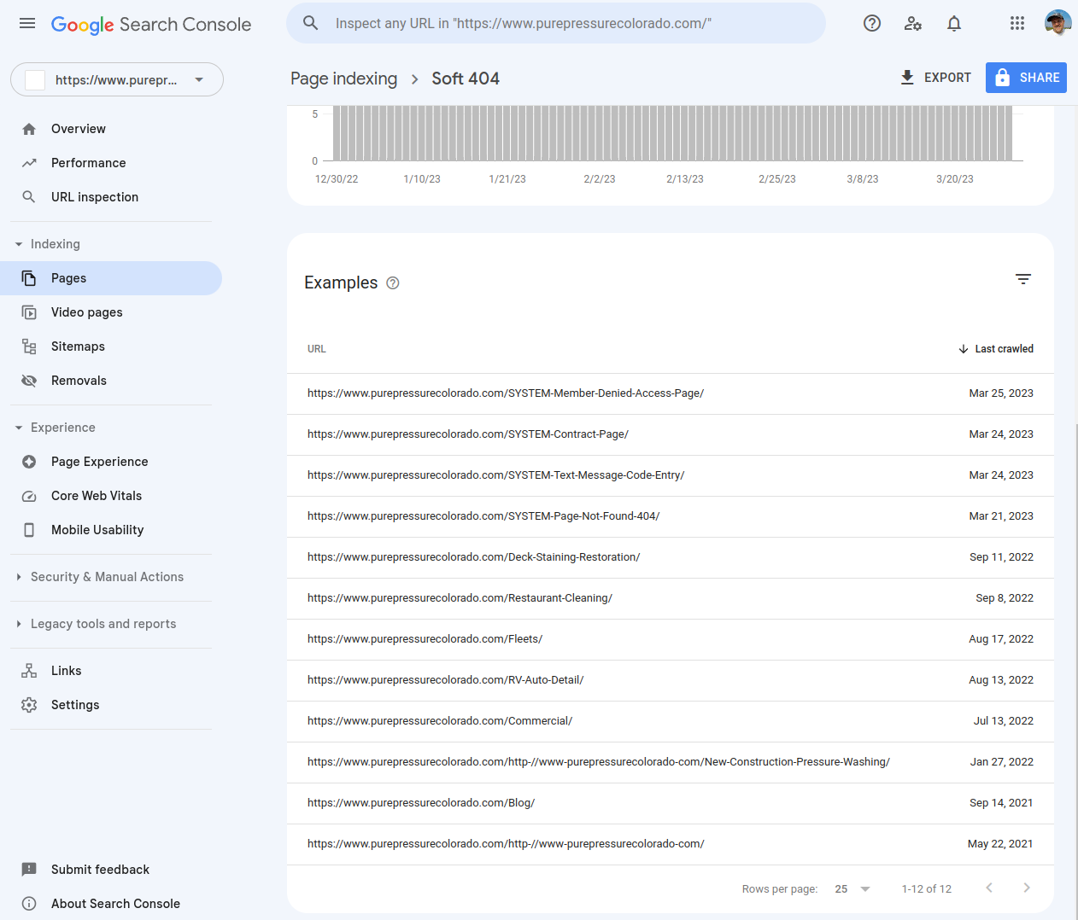Click the About Search Console info icon
The height and width of the screenshot is (920, 1078).
coord(29,904)
